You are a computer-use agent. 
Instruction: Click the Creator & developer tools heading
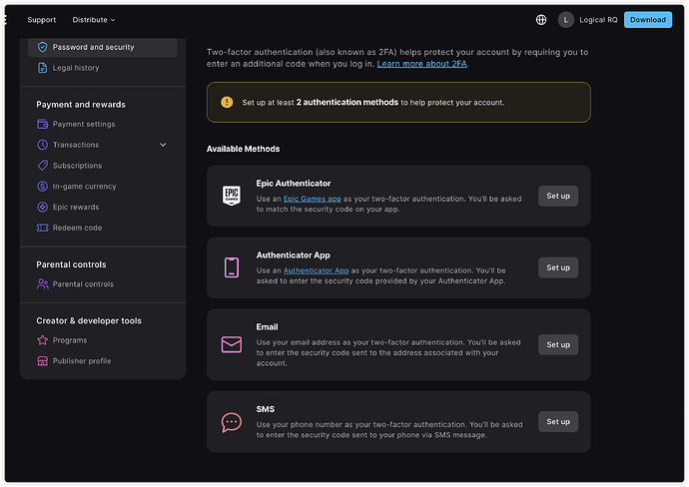click(89, 321)
